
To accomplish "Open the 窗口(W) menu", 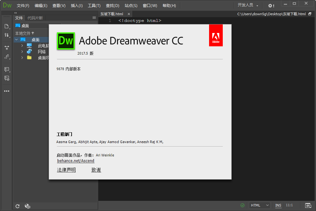I will point(150,6).
